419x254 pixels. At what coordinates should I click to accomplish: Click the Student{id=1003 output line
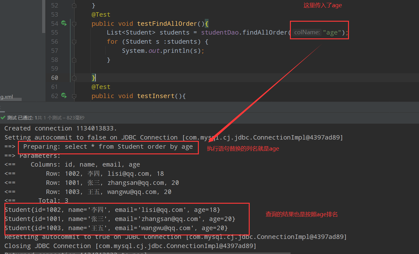tap(116, 228)
